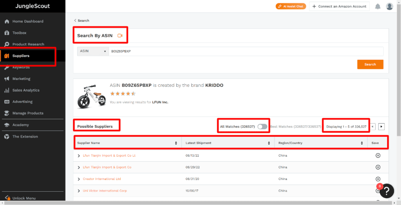Image resolution: width=401 pixels, height=205 pixels.
Task: Click 'Displaying 1 - 5 of 326,527' text
Action: coord(346,126)
